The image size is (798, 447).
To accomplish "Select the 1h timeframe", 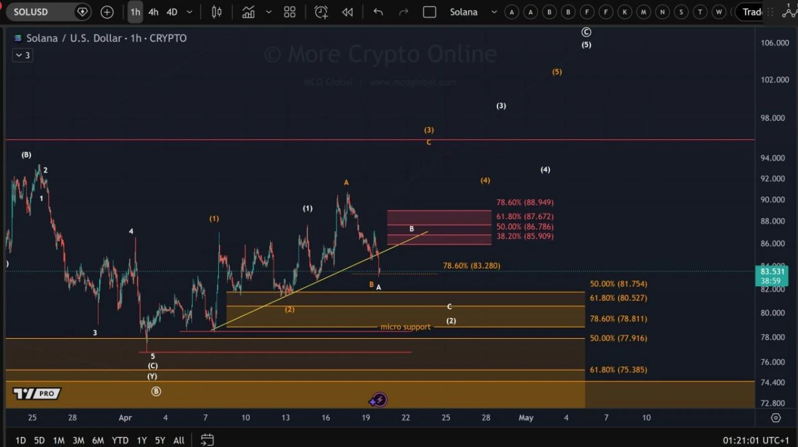I will pyautogui.click(x=135, y=12).
